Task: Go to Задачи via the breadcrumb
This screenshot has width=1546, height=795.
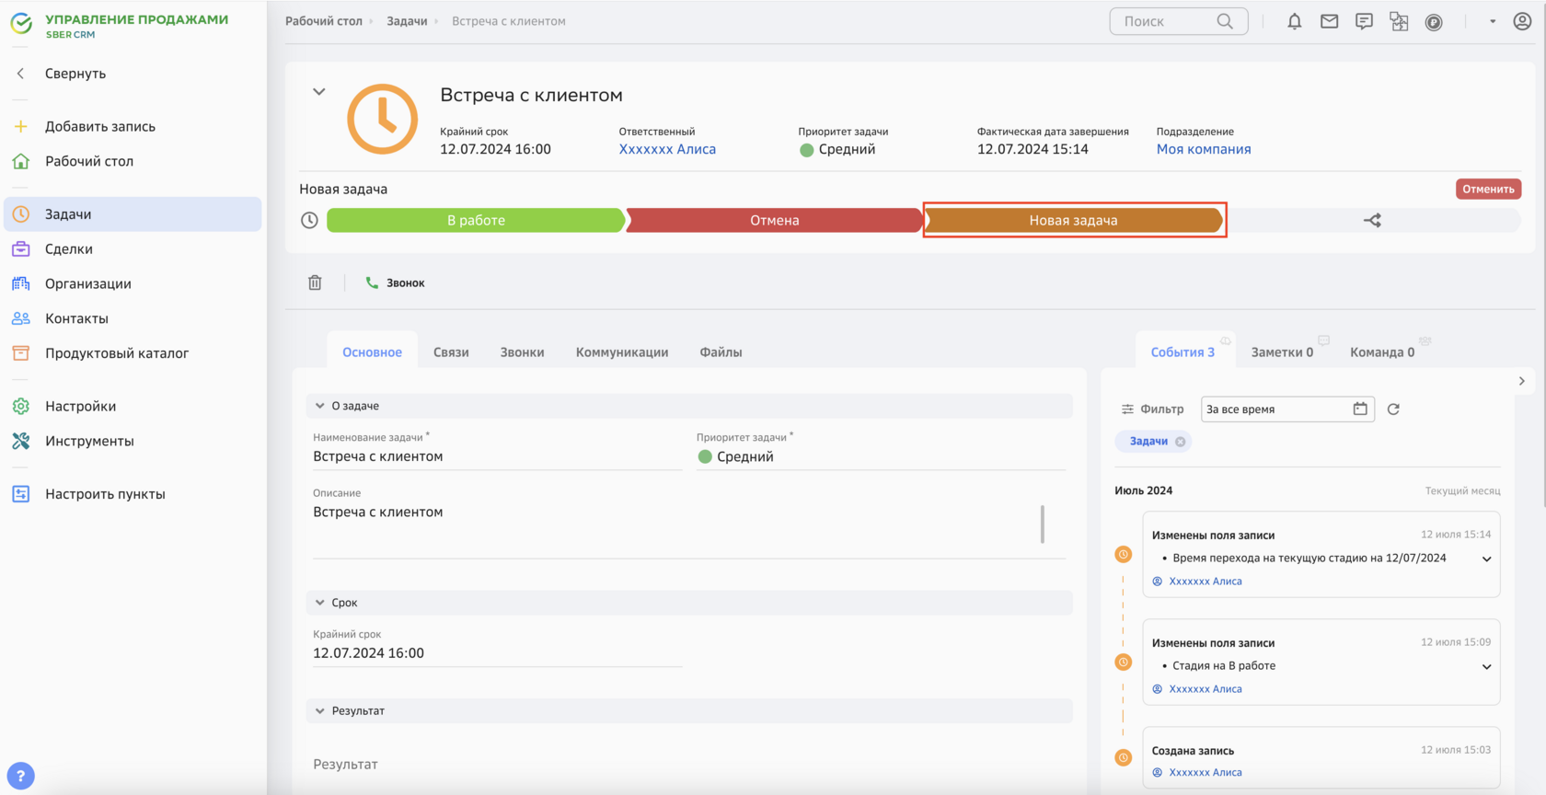Action: coord(407,21)
